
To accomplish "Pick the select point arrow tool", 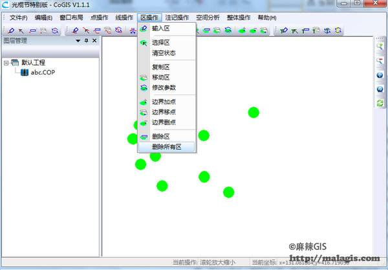I will click(22, 30).
